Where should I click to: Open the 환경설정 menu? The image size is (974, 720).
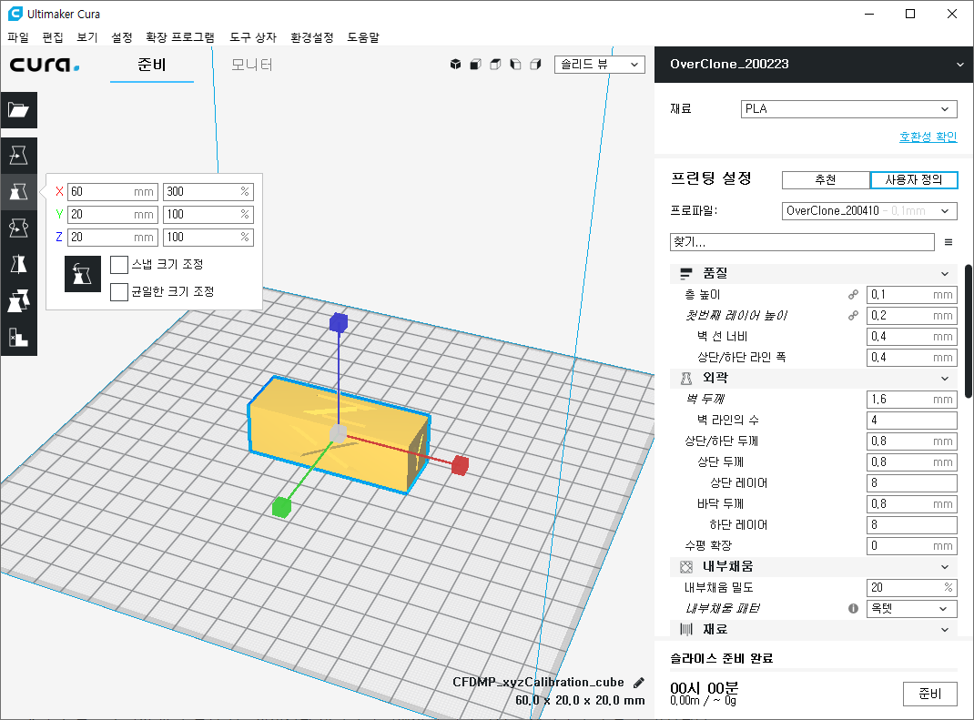pos(312,37)
